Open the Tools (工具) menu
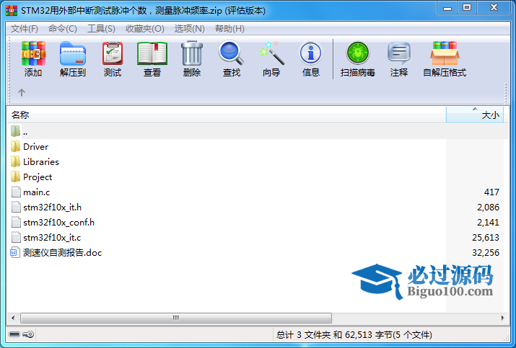The image size is (516, 348). point(101,29)
